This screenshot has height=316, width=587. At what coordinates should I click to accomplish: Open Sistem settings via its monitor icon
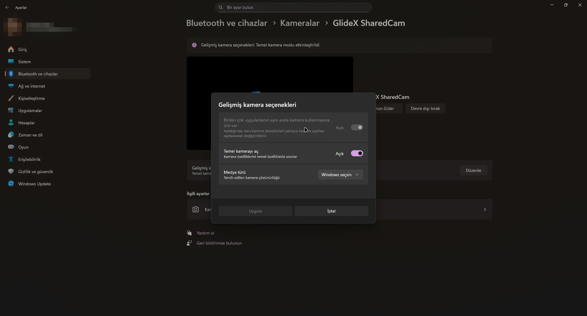pos(11,61)
